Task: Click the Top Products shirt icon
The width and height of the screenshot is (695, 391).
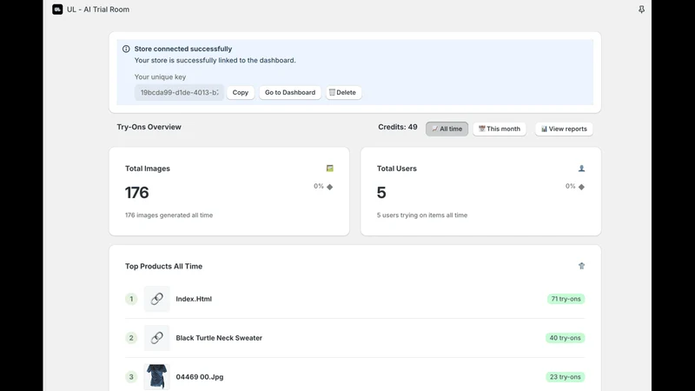Action: point(581,266)
